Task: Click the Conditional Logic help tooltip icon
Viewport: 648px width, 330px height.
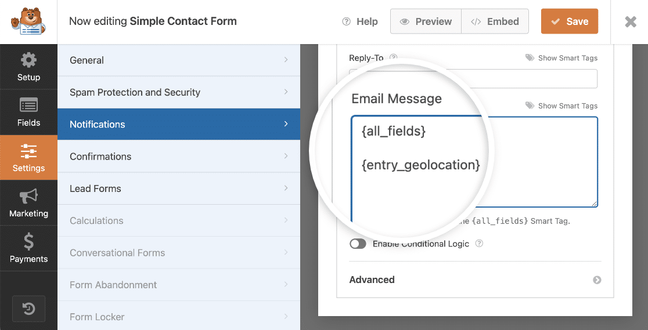Action: click(x=479, y=244)
